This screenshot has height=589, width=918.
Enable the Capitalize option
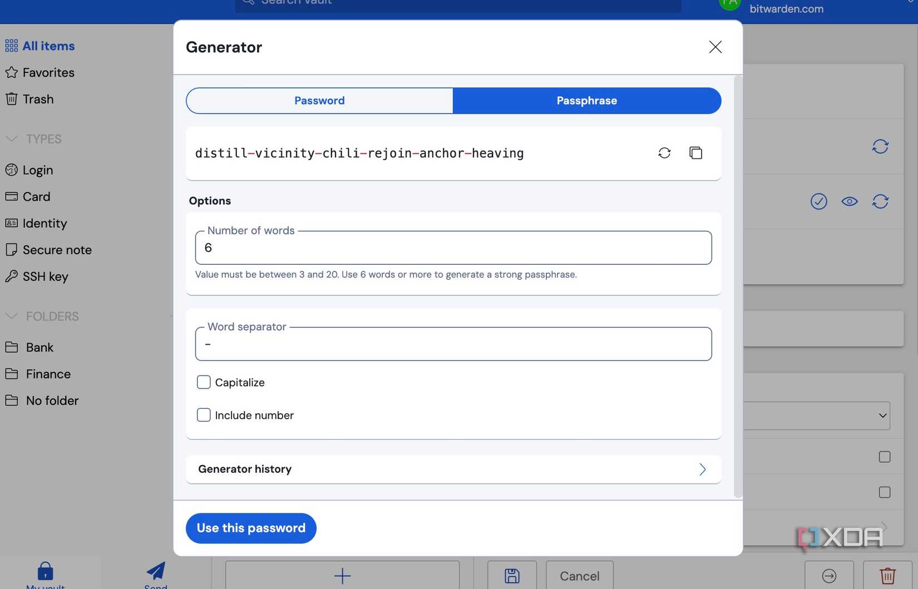(x=204, y=382)
